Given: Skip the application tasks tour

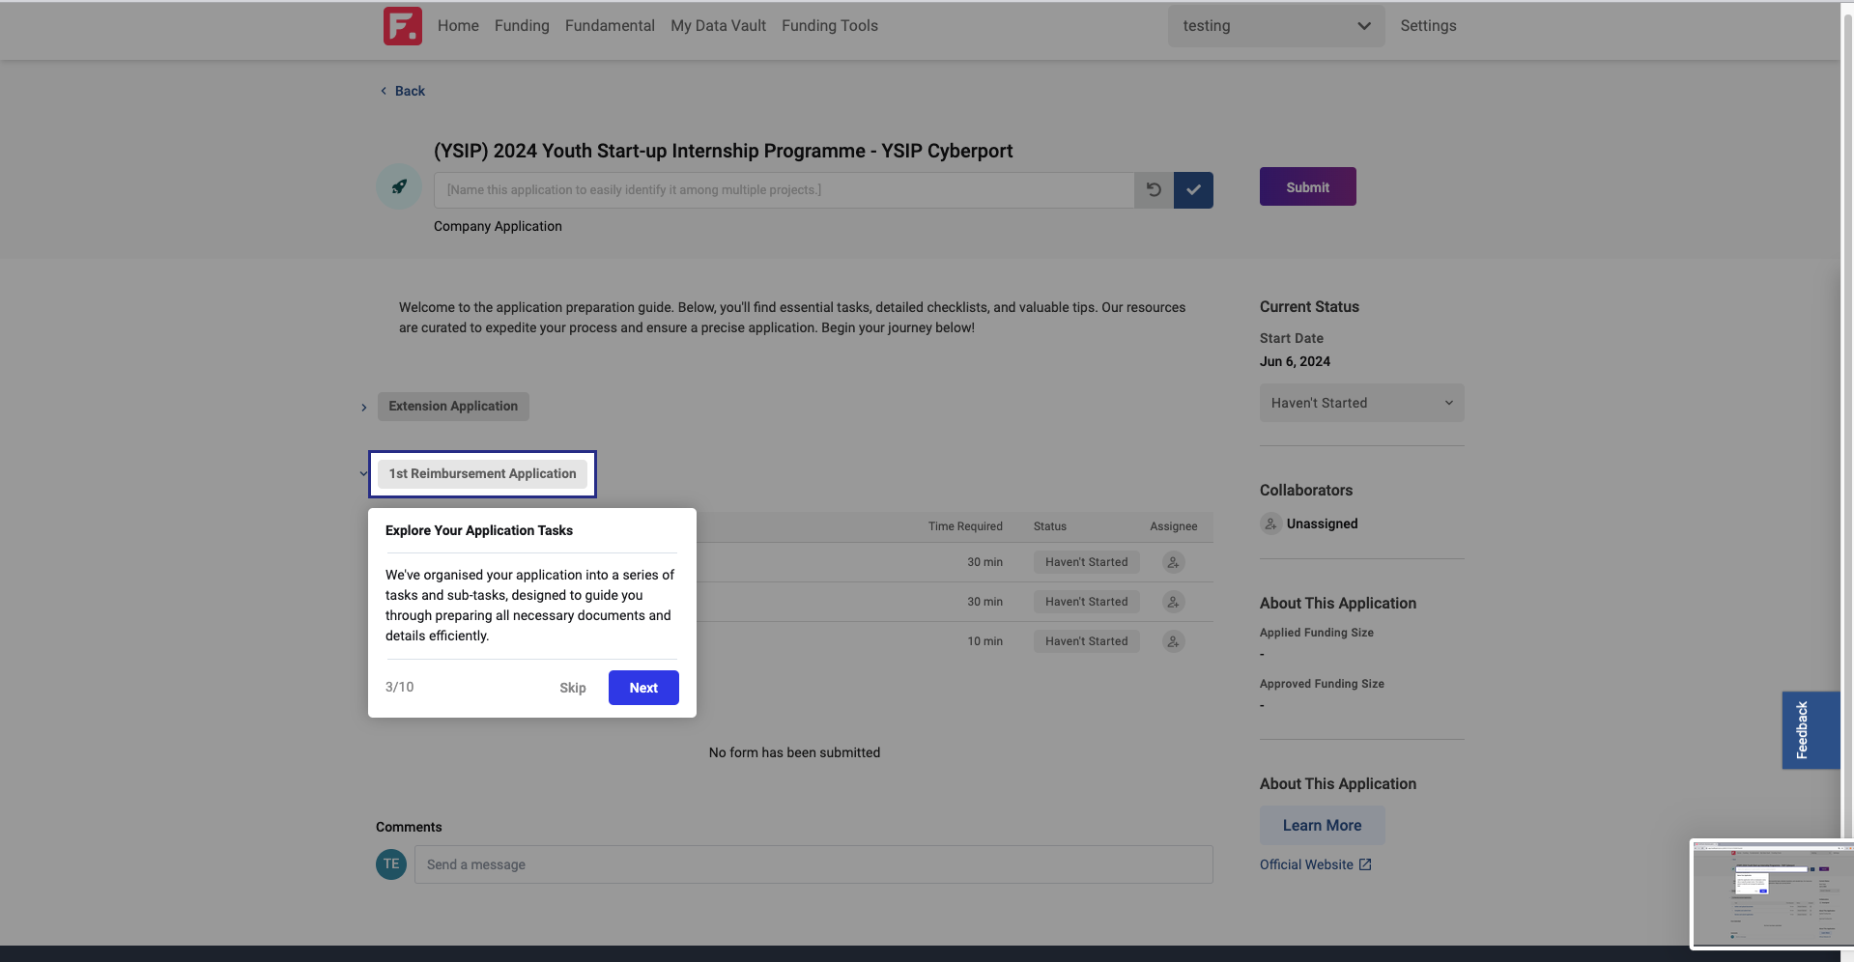Looking at the screenshot, I should (572, 688).
